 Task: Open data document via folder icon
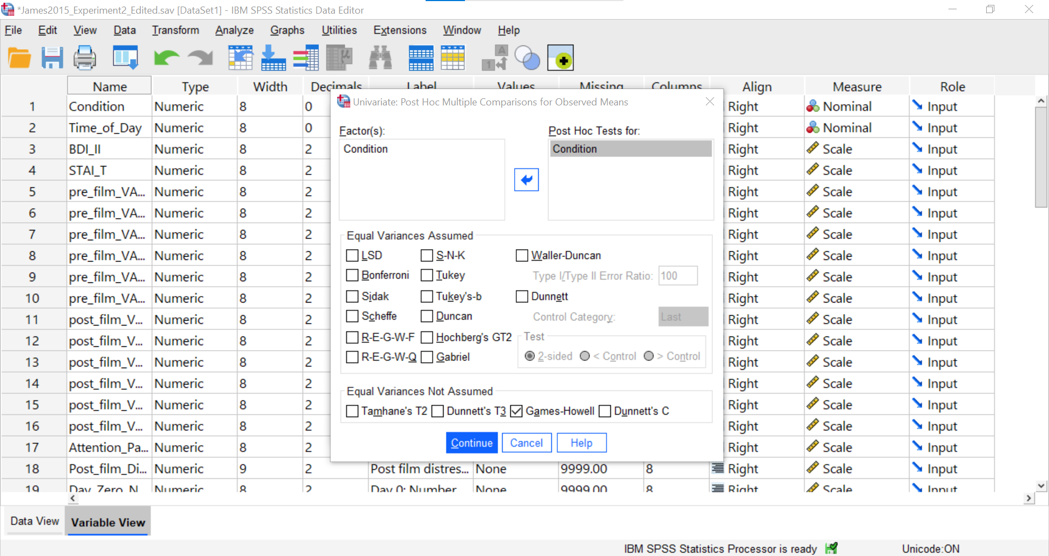coord(20,58)
